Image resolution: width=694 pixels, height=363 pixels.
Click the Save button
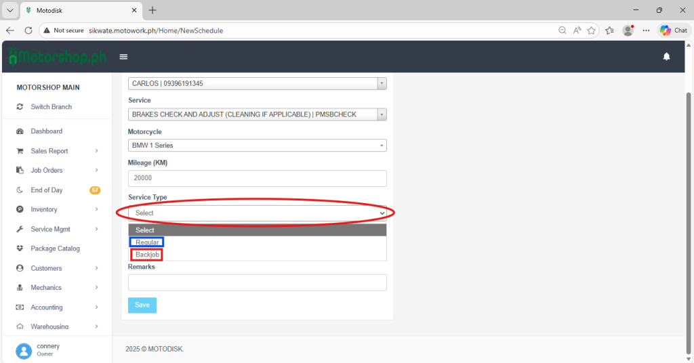pyautogui.click(x=142, y=305)
